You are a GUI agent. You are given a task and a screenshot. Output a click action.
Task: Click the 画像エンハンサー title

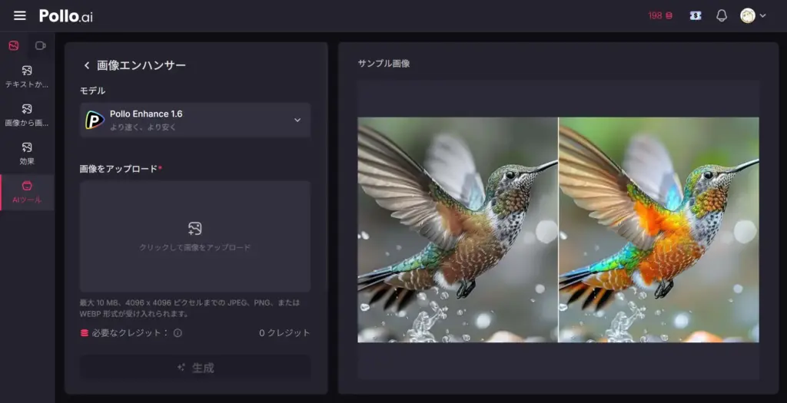pyautogui.click(x=141, y=65)
